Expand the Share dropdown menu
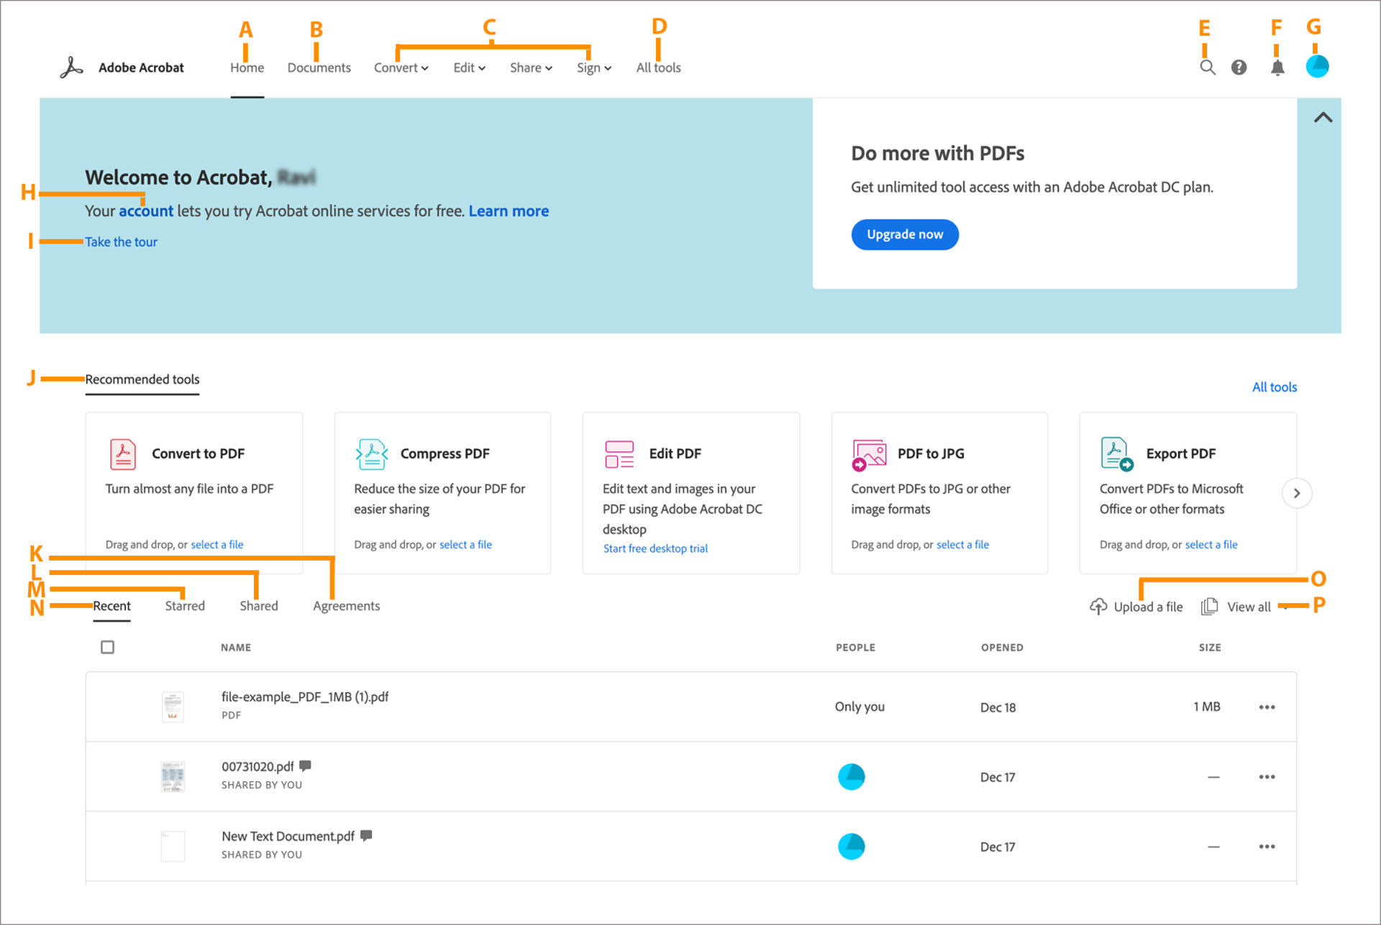The height and width of the screenshot is (925, 1381). 531,68
